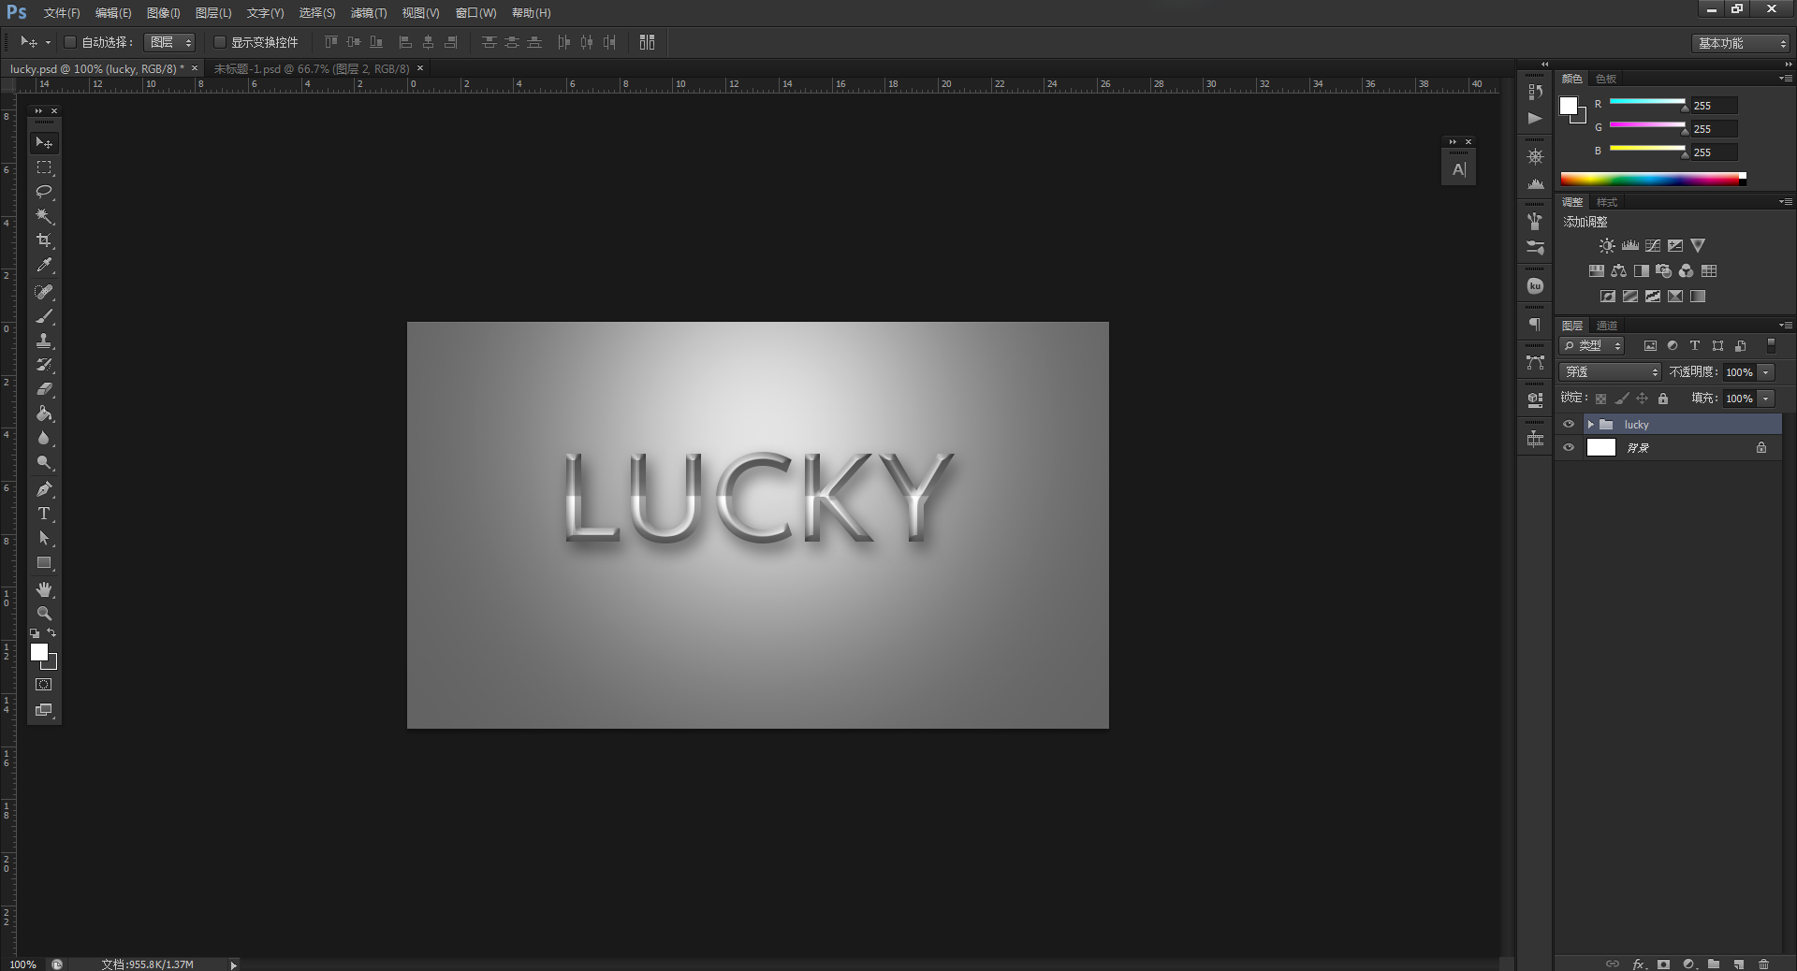This screenshot has width=1797, height=971.
Task: Select the Zoom tool
Action: (x=44, y=614)
